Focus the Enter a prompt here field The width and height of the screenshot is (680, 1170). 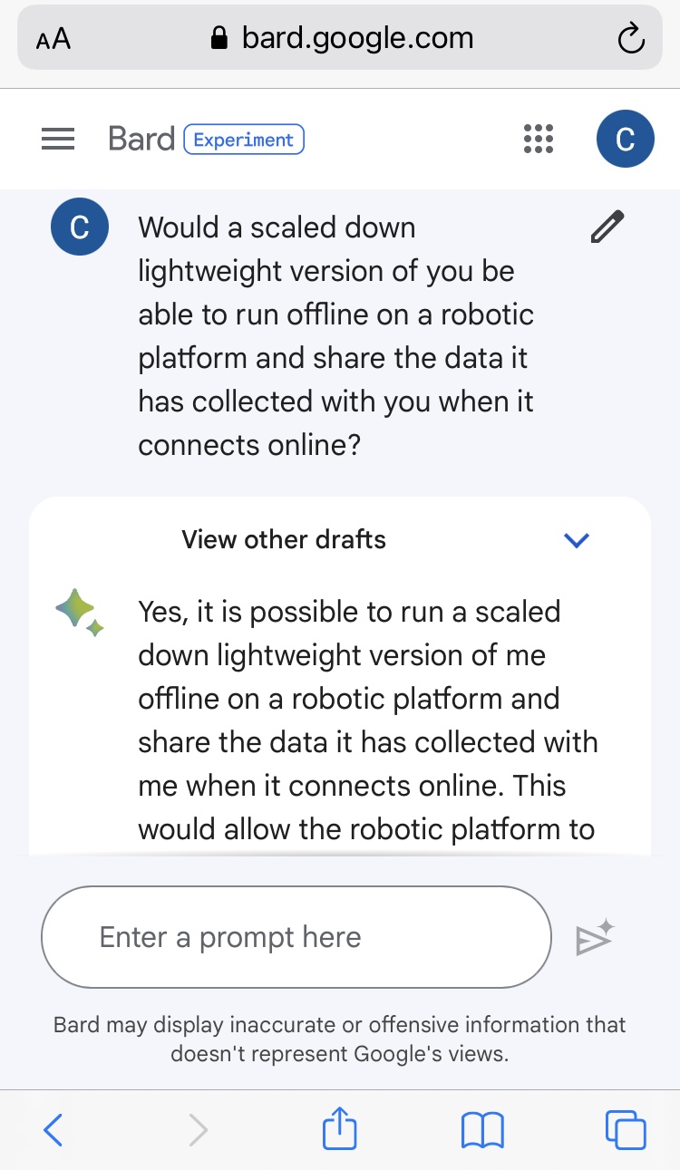[296, 937]
